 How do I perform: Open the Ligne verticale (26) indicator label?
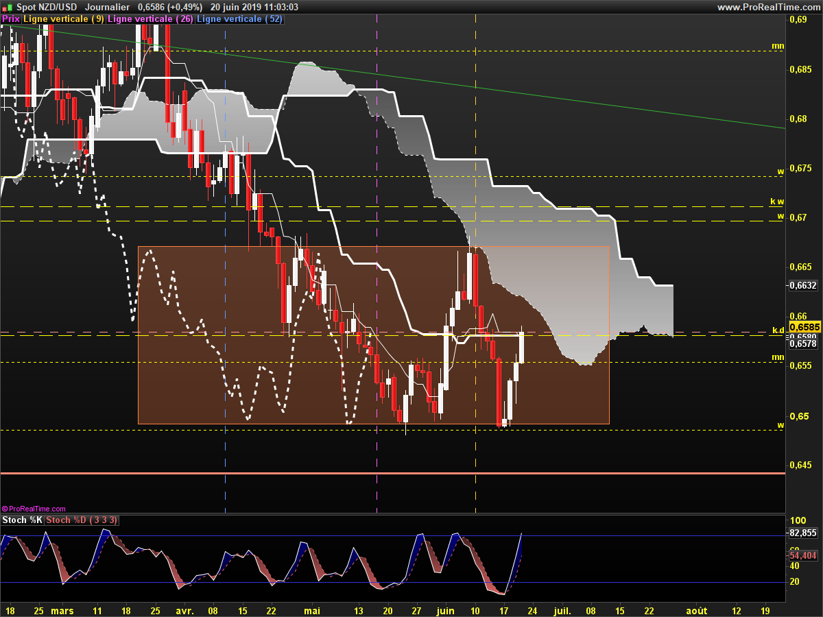[152, 19]
